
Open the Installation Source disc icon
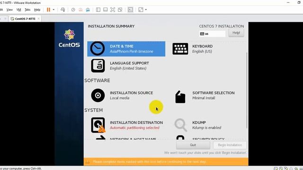[x=98, y=95]
